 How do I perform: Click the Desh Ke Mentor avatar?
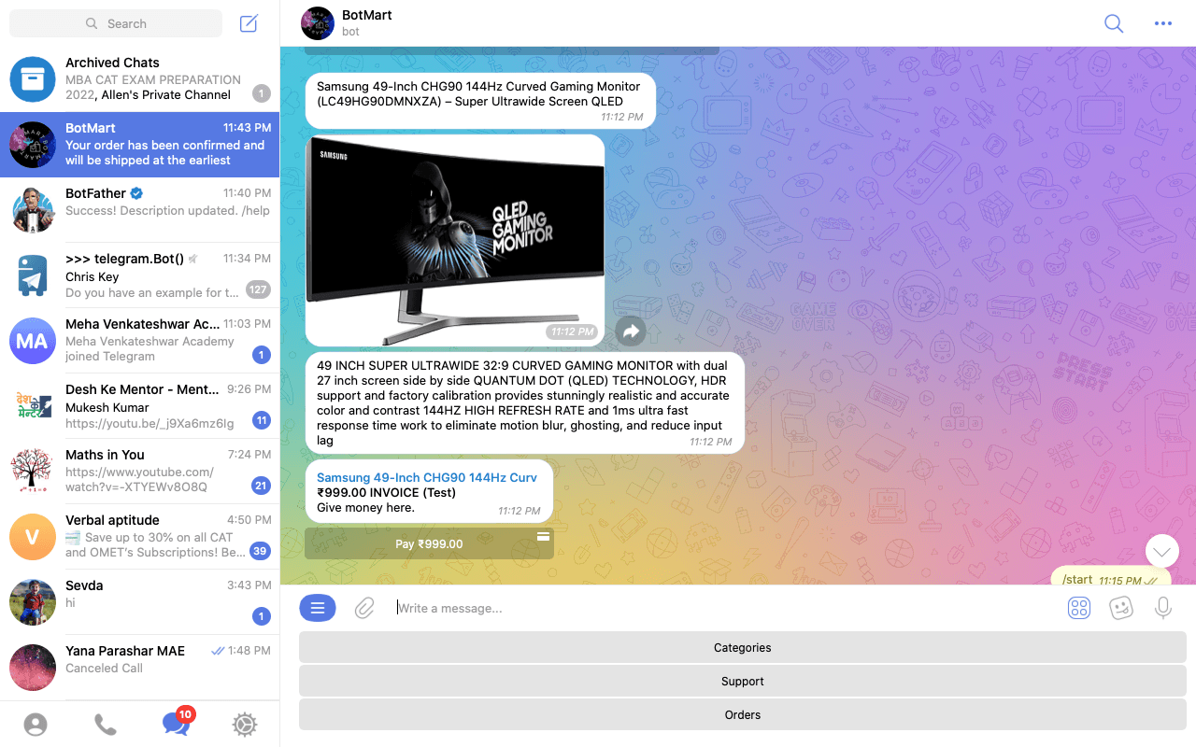[33, 406]
